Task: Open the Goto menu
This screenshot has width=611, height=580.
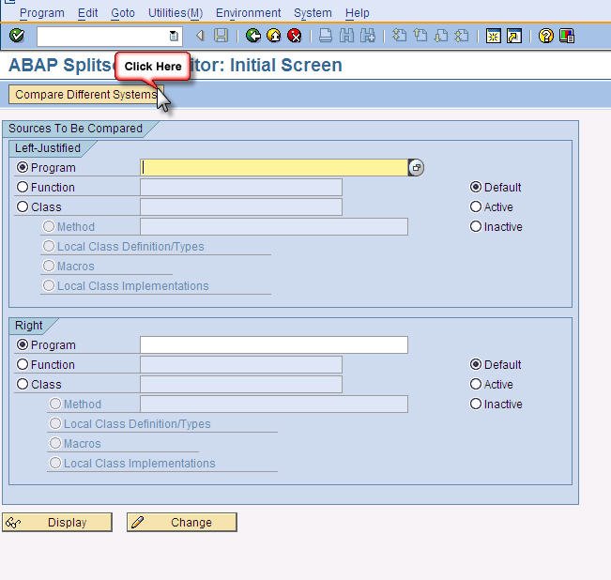Action: [x=123, y=13]
